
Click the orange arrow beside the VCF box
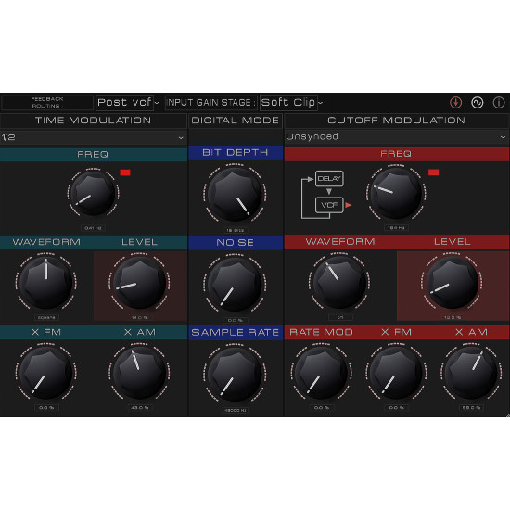[x=349, y=205]
